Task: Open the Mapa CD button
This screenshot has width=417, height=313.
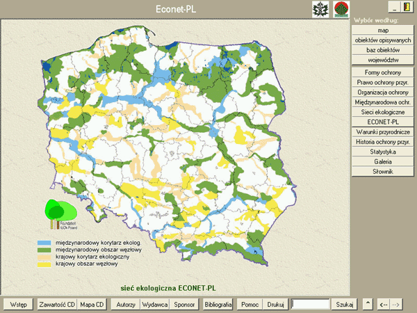Action: [92, 304]
